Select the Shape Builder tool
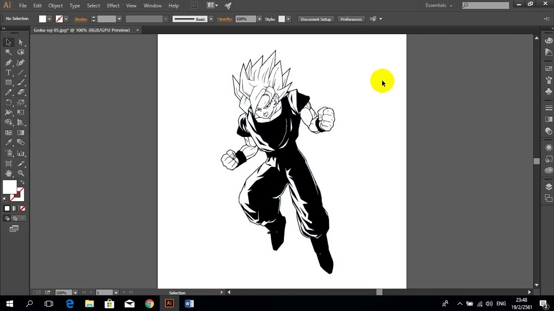Screen dimensions: 554x311 pyautogui.click(x=8, y=123)
